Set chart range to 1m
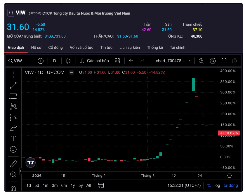The image size is (245, 193). tap(46, 185)
